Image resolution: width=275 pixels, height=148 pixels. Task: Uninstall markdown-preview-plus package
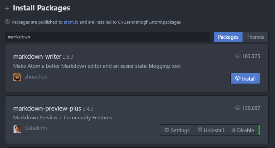click(x=211, y=130)
